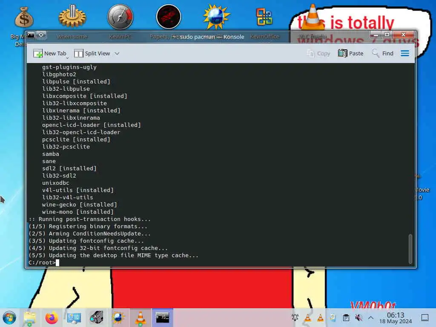The height and width of the screenshot is (327, 436).
Task: Open the sun globe desktop icon
Action: point(216,17)
